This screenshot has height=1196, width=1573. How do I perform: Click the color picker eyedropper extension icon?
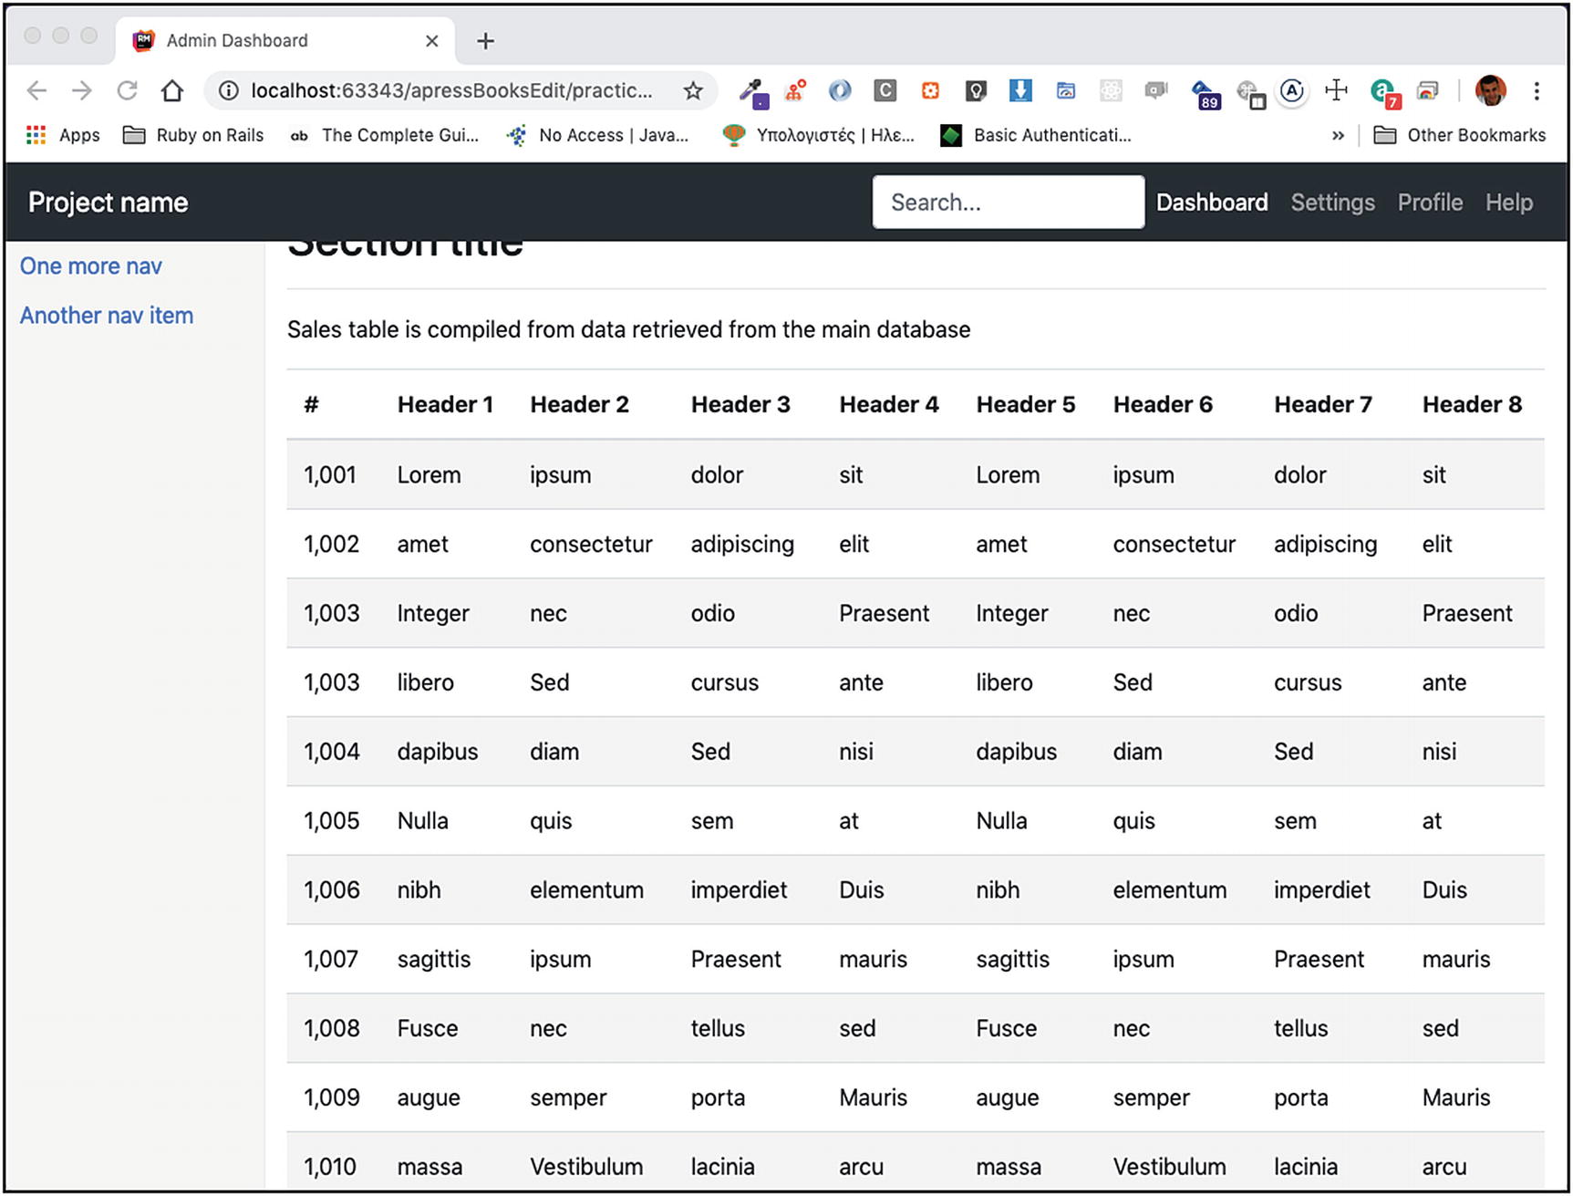tap(752, 91)
